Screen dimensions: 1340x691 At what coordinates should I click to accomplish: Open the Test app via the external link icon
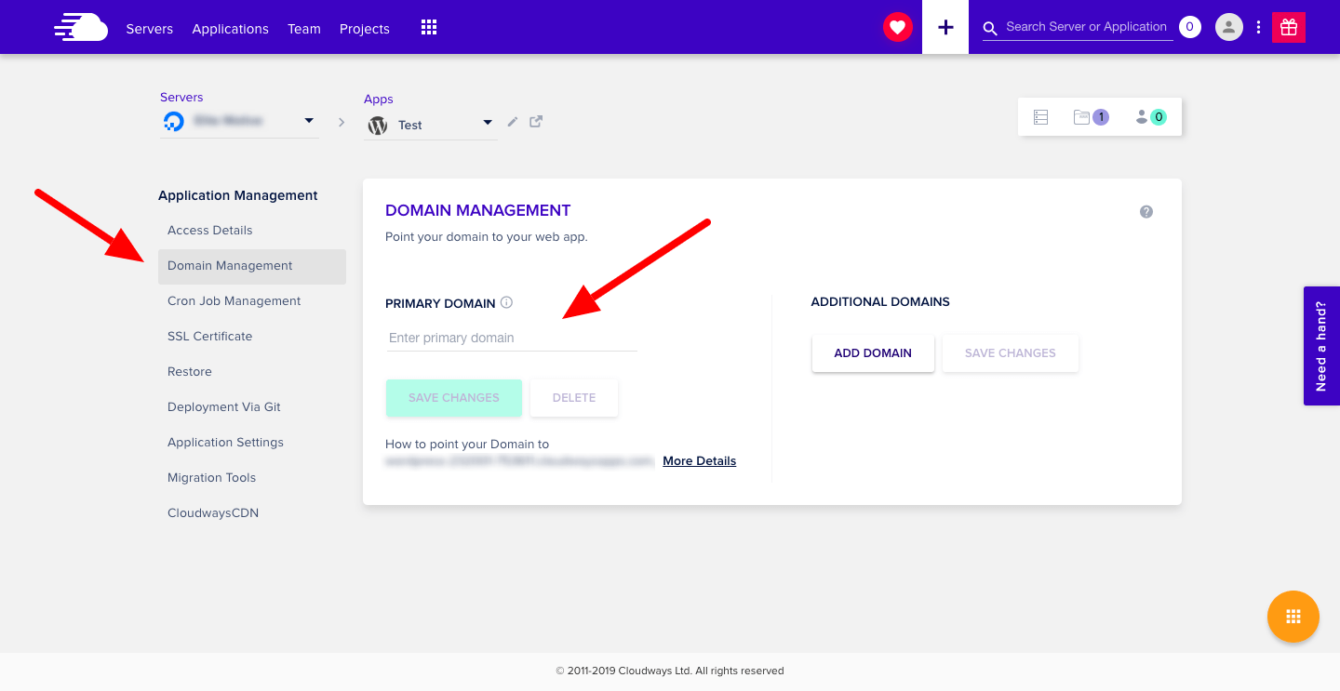click(535, 121)
